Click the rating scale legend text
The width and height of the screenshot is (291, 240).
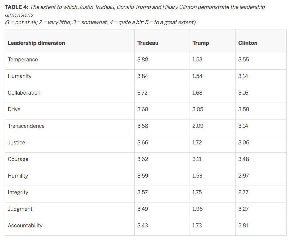point(100,23)
